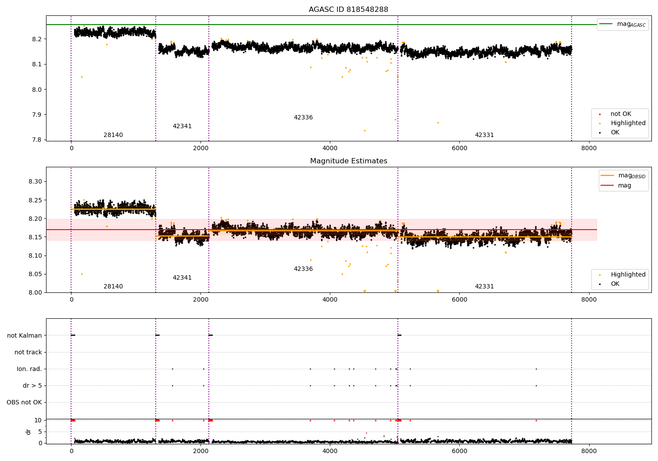The height and width of the screenshot is (461, 658).
Task: Click the 8.20 y-tick in middle plot
Action: point(35,219)
